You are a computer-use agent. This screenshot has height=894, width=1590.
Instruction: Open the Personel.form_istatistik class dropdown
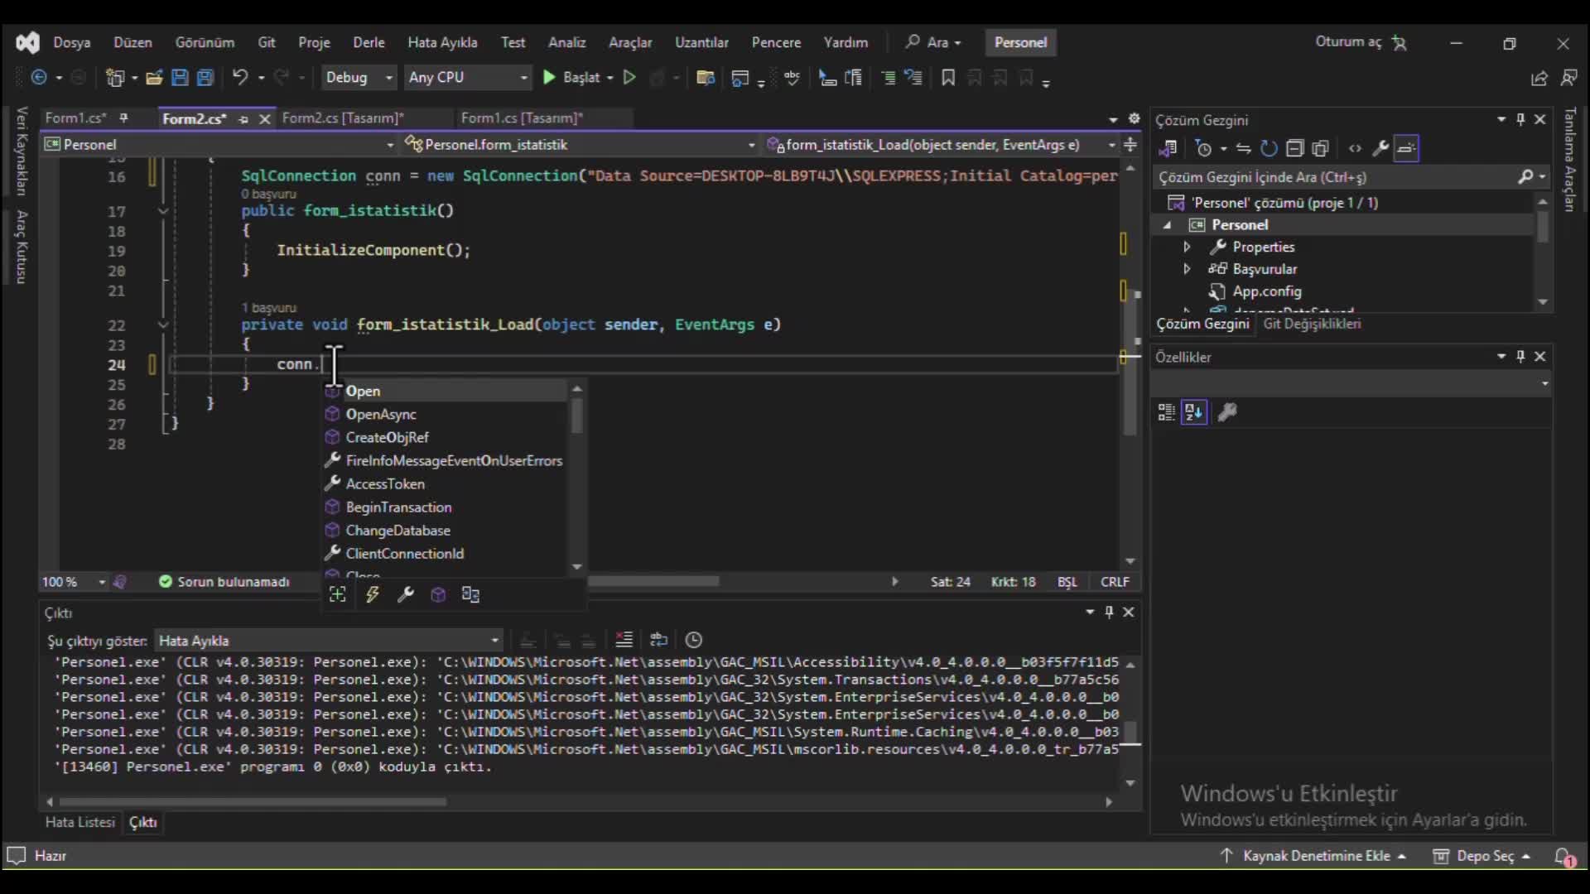pos(581,145)
